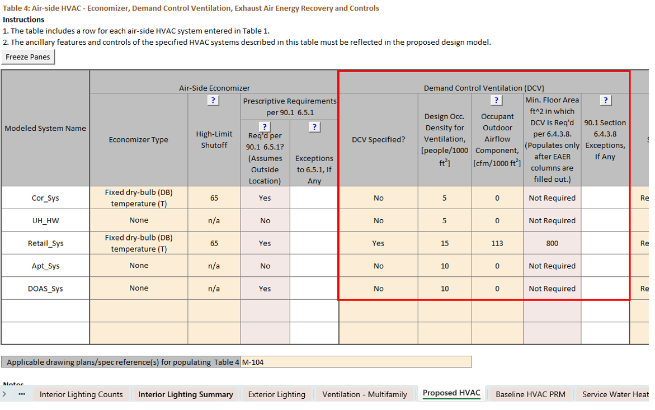Screen dimensions: 655x410
Task: Click the sheet tab scroll arrow
Action: (6, 394)
